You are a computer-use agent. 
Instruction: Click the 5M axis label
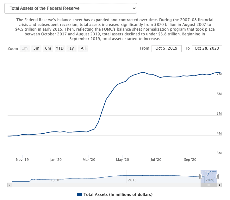click(219, 113)
